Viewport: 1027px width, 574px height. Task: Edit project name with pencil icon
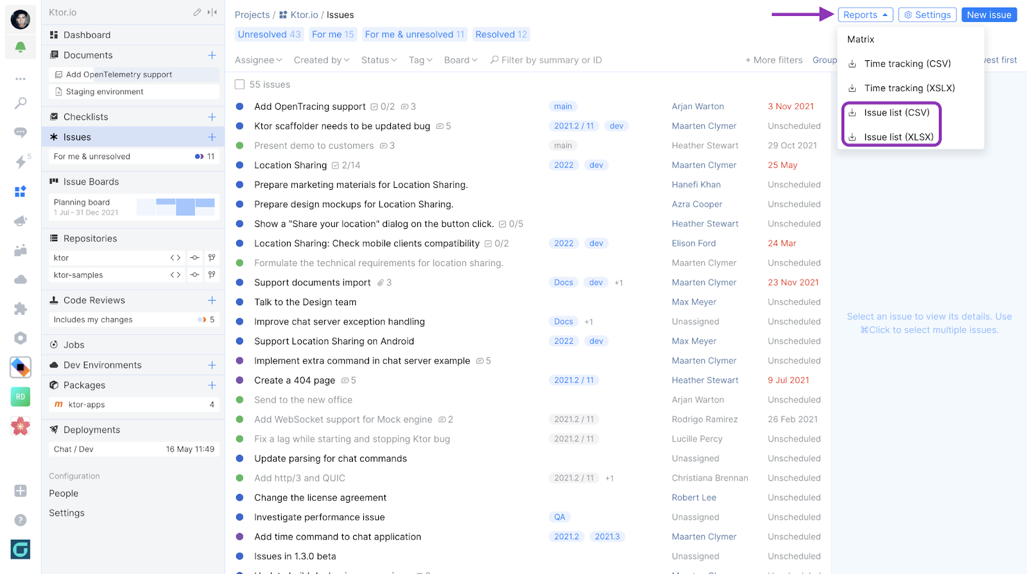pyautogui.click(x=197, y=12)
